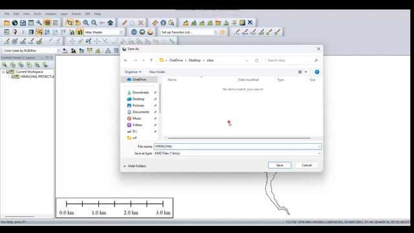Image resolution: width=414 pixels, height=233 pixels.
Task: Collapse the Current Workspace tree node
Action: point(3,72)
